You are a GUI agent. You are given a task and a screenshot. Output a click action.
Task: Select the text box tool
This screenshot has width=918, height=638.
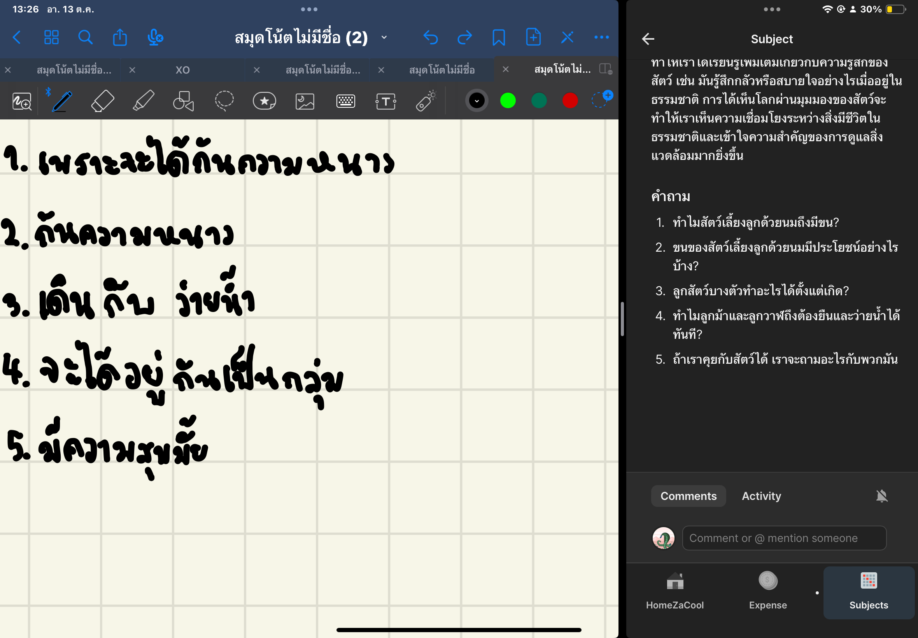click(x=385, y=101)
